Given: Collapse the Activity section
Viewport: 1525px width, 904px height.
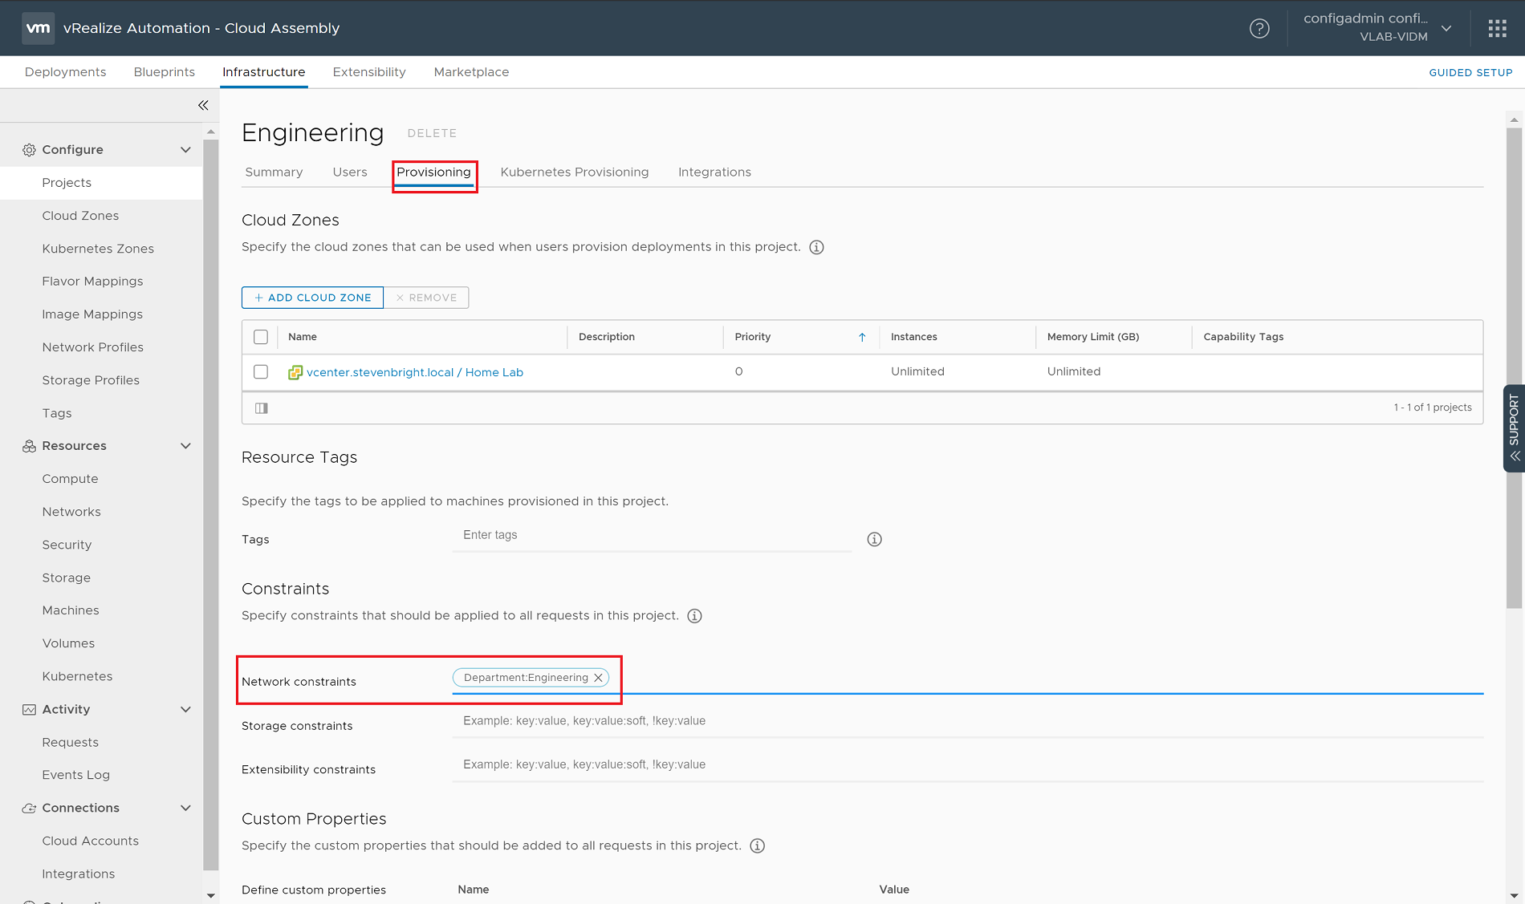Looking at the screenshot, I should click(185, 709).
